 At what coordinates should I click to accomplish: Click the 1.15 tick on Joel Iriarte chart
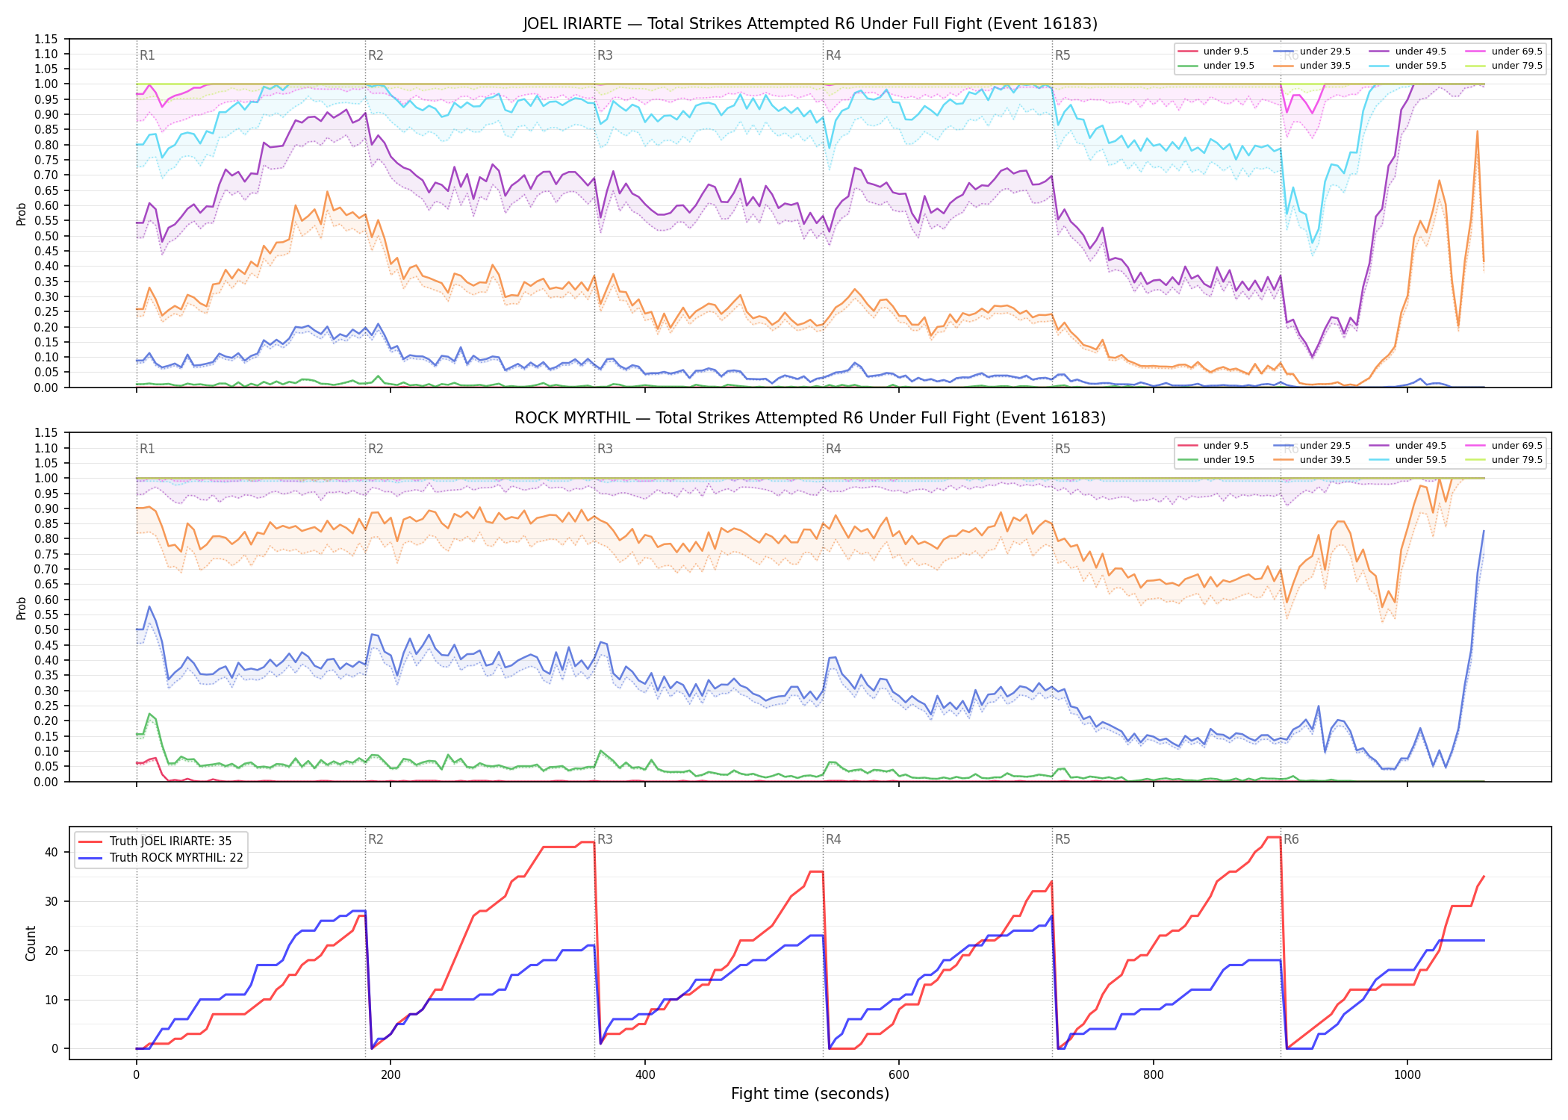coord(46,39)
